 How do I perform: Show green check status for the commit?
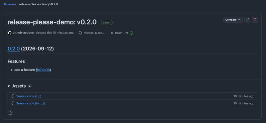[131, 33]
